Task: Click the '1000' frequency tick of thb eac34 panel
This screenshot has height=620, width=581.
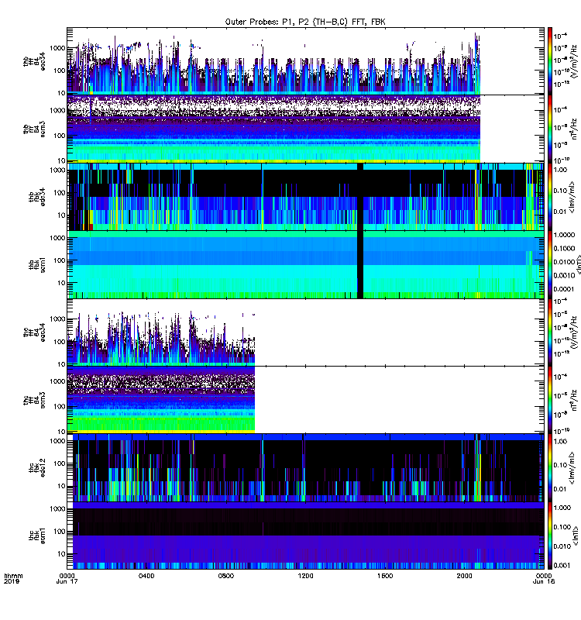Action: pyautogui.click(x=57, y=48)
